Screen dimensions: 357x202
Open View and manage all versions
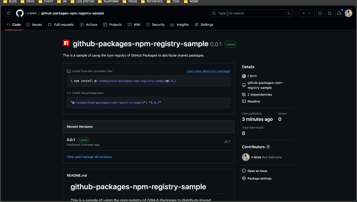[89, 157]
